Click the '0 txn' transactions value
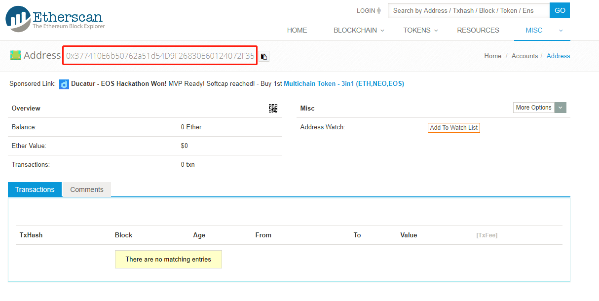599x301 pixels. [x=188, y=165]
